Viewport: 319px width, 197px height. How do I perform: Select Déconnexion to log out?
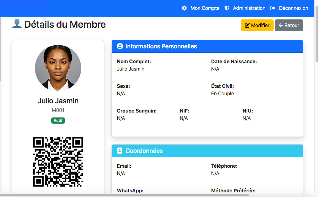[x=293, y=8]
